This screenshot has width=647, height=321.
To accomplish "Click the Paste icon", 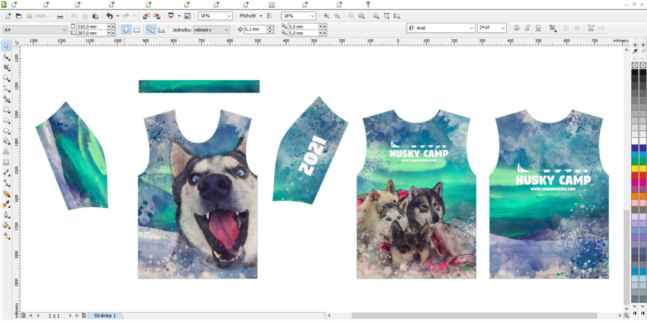I will pos(95,16).
